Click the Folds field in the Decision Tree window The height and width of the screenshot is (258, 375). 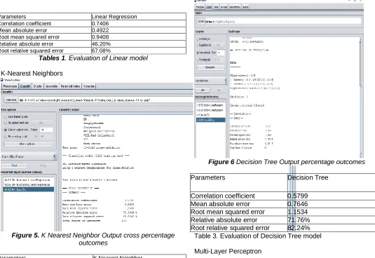pyautogui.click(x=221, y=53)
